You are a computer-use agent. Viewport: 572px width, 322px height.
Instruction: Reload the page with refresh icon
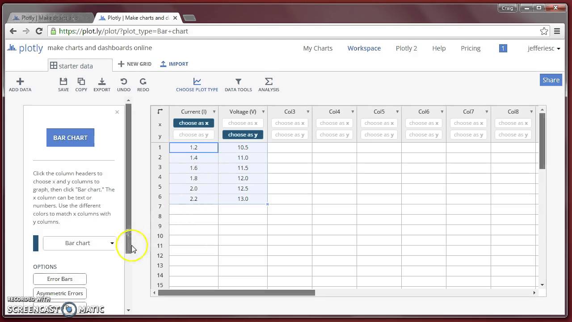tap(39, 31)
